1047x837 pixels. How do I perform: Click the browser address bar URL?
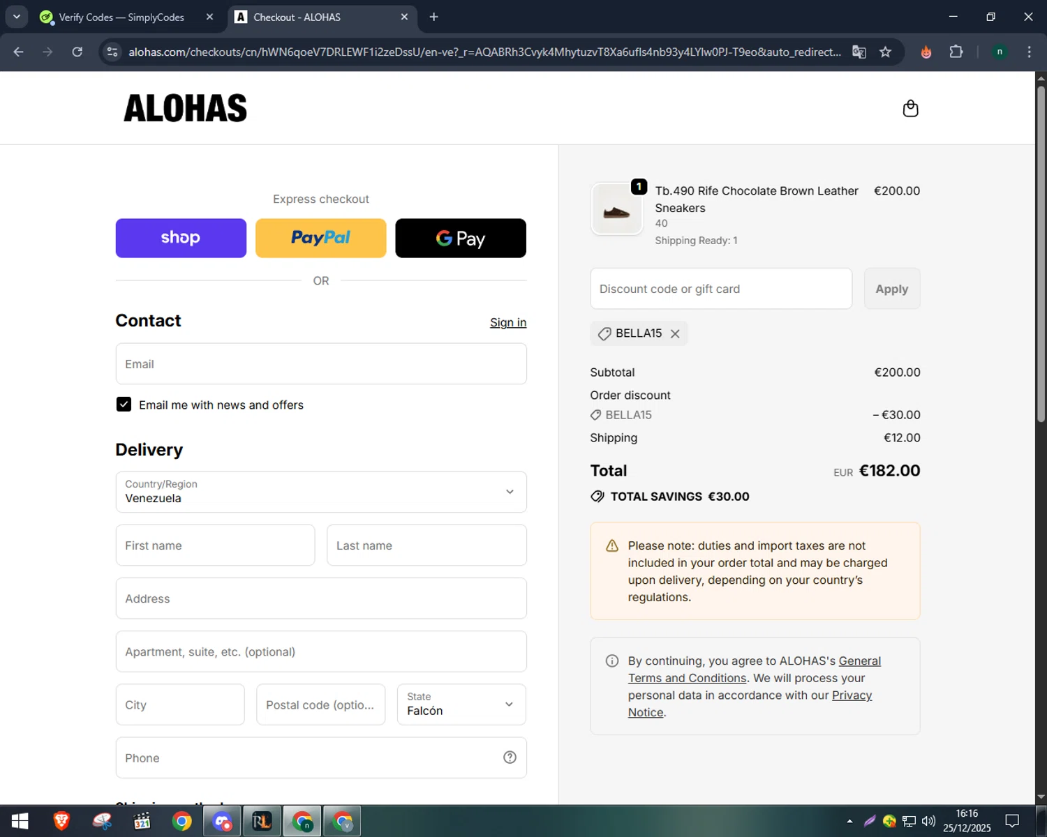point(484,52)
